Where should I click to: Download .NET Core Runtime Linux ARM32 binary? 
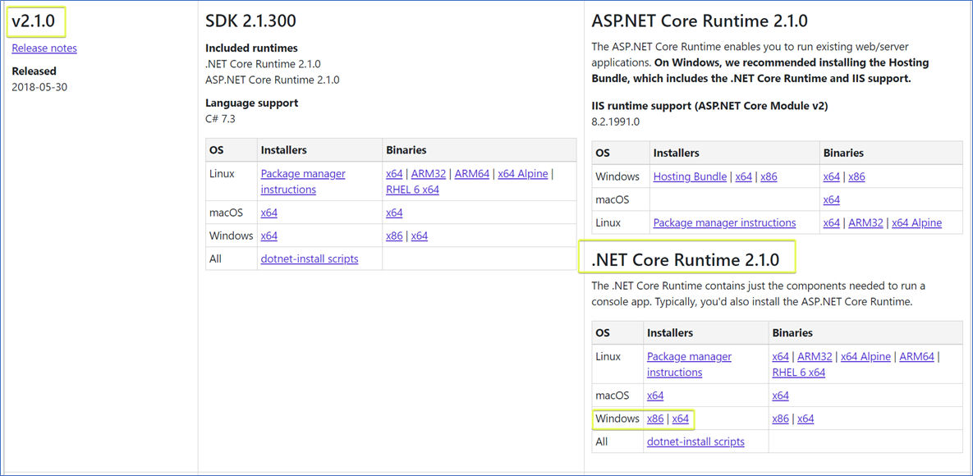point(815,357)
